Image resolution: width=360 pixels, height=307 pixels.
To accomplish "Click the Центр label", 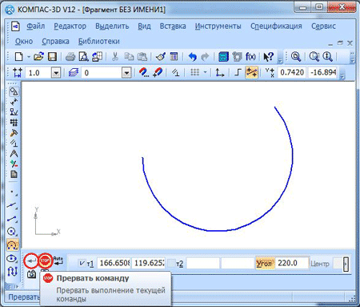I will click(x=319, y=264).
